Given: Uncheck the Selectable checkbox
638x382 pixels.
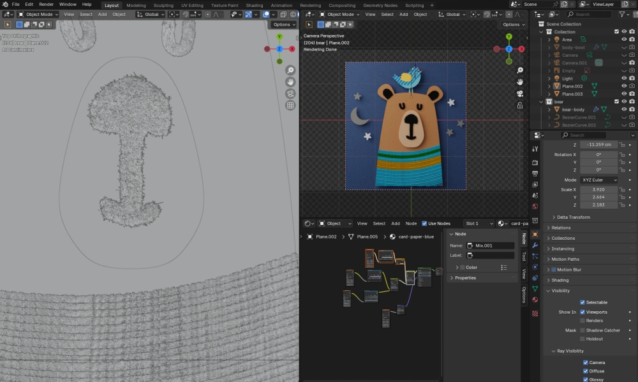Looking at the screenshot, I should (582, 302).
